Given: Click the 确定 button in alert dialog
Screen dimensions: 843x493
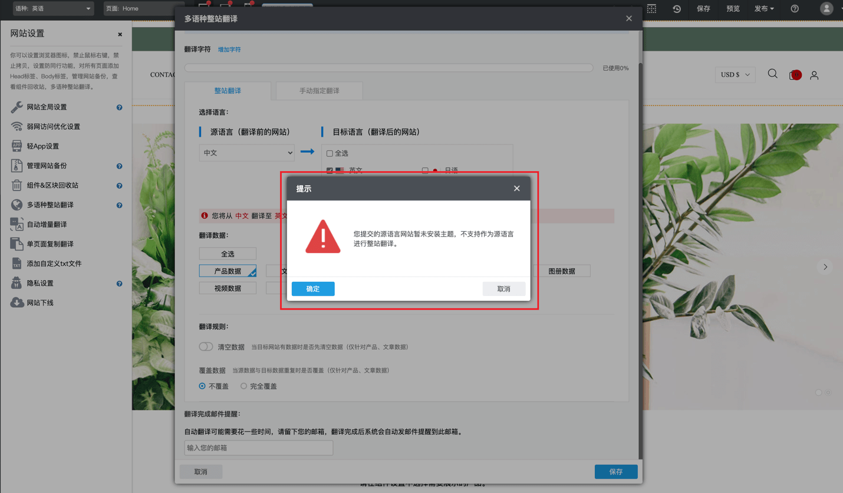Looking at the screenshot, I should click(x=313, y=289).
